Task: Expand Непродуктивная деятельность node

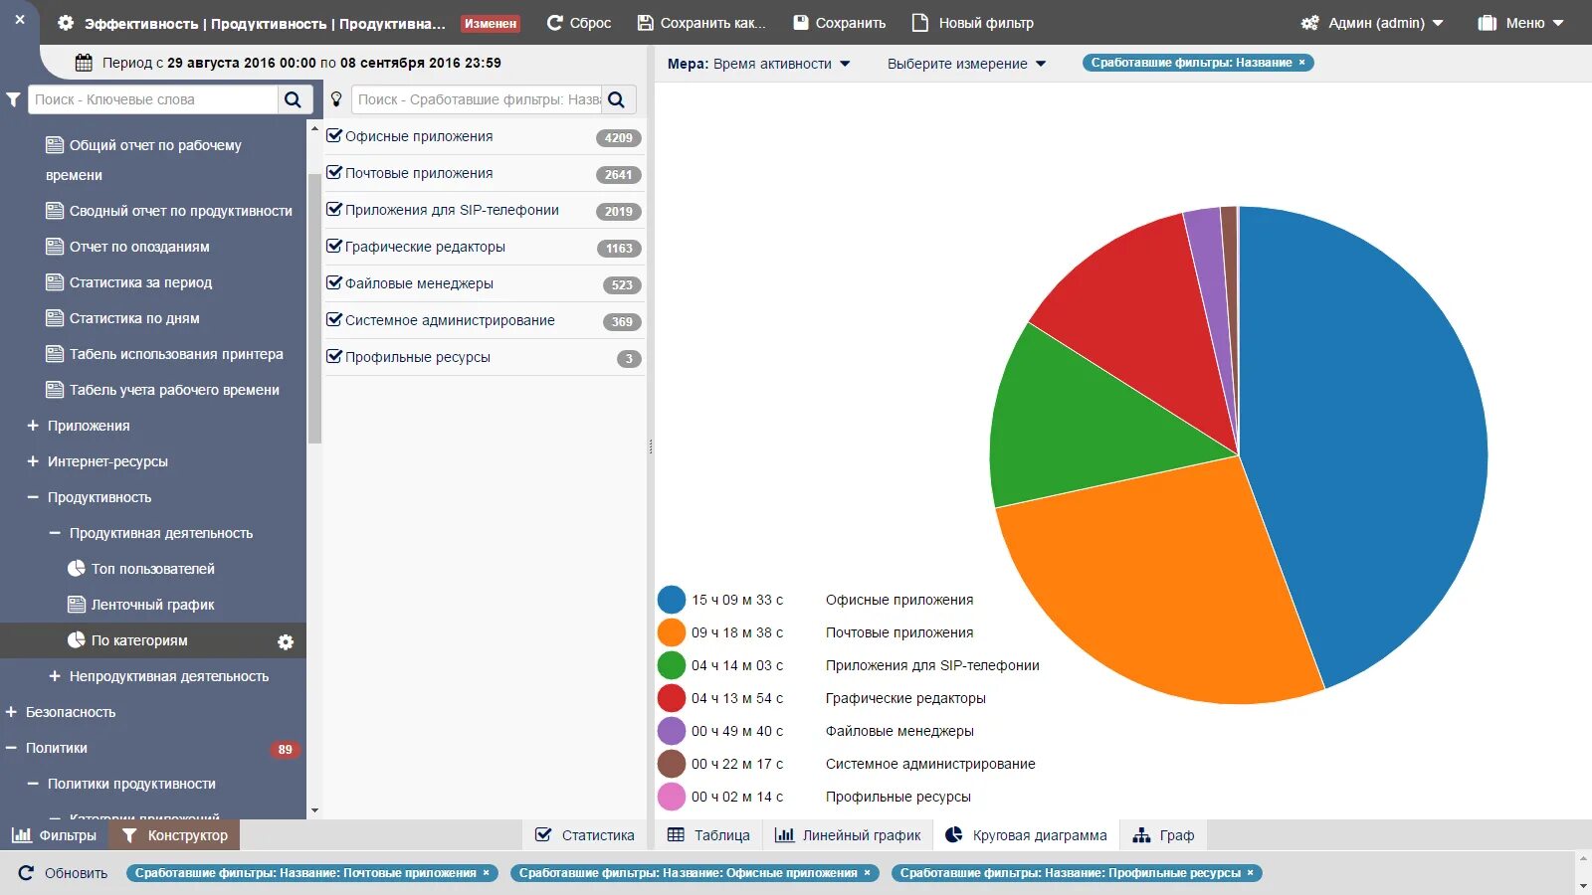Action: click(x=55, y=676)
